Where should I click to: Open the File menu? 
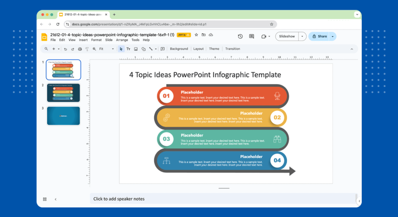click(x=53, y=40)
